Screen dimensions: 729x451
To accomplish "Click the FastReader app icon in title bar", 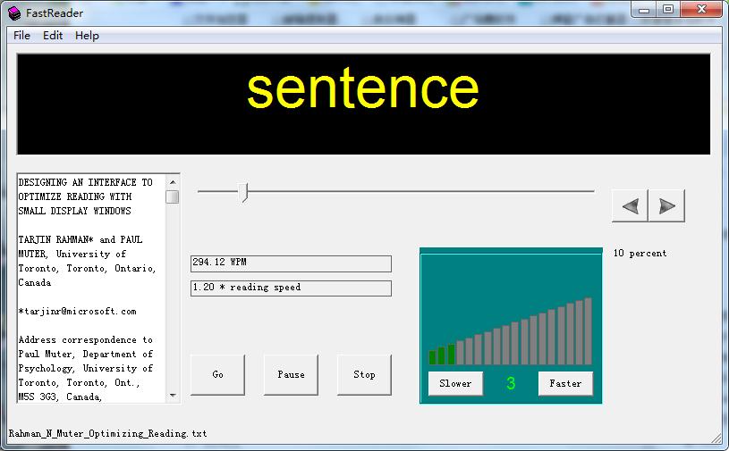I will click(x=13, y=11).
